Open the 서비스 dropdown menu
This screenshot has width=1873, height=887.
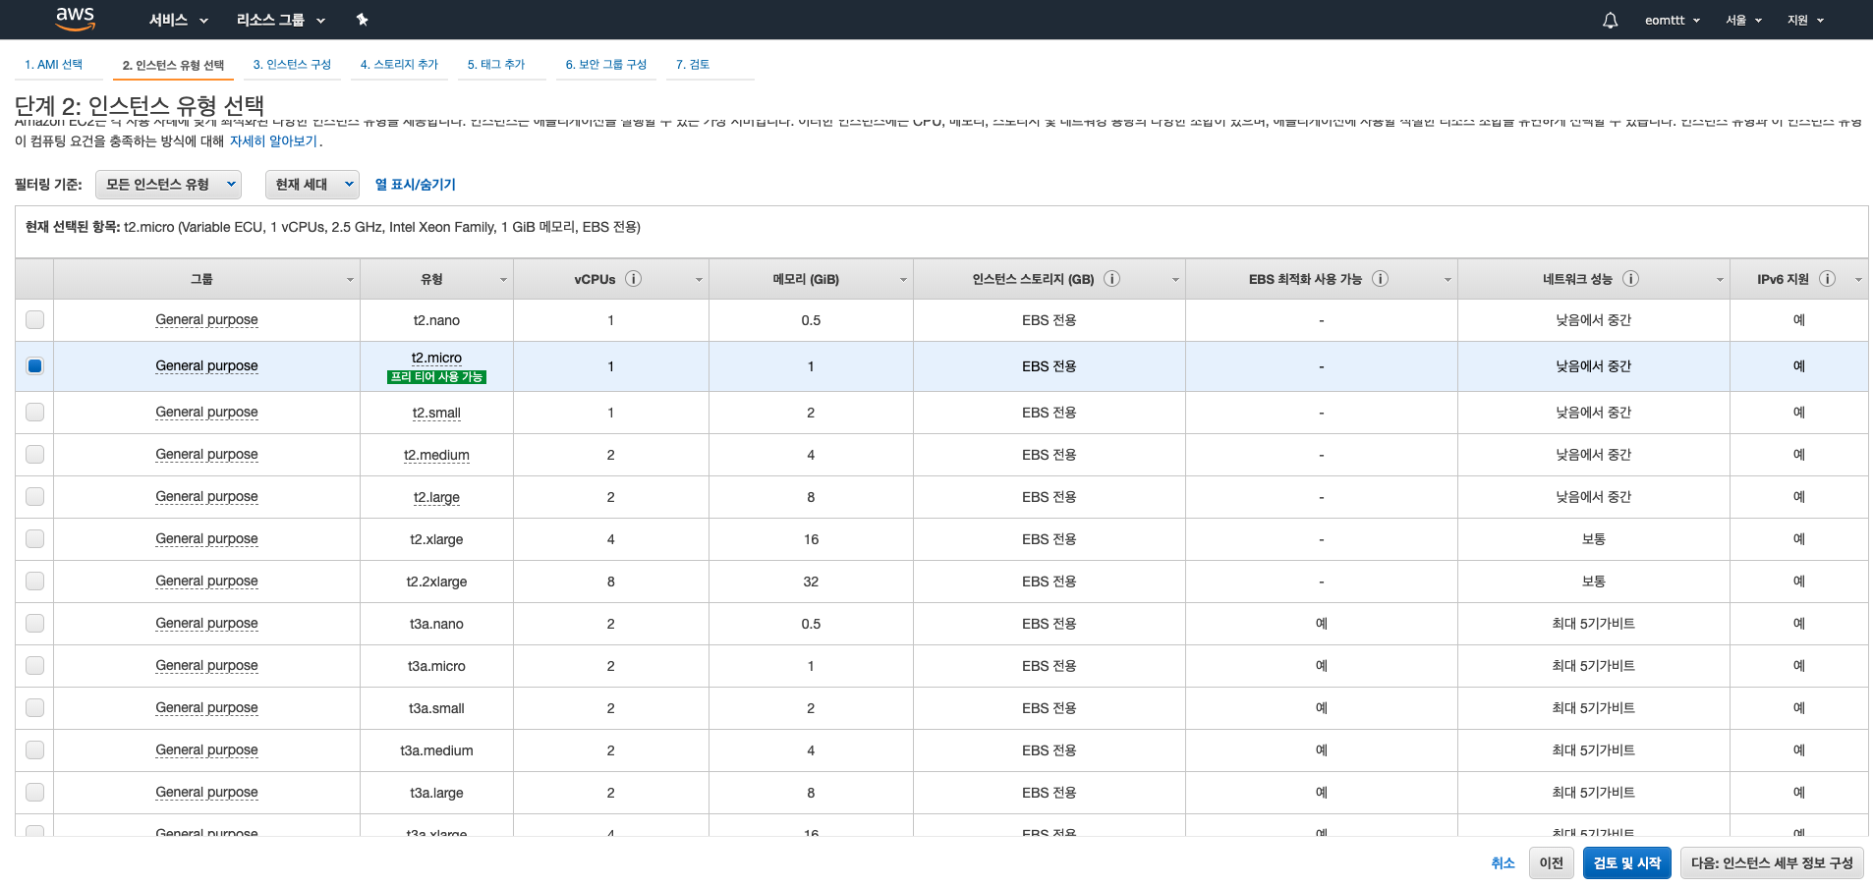178,20
